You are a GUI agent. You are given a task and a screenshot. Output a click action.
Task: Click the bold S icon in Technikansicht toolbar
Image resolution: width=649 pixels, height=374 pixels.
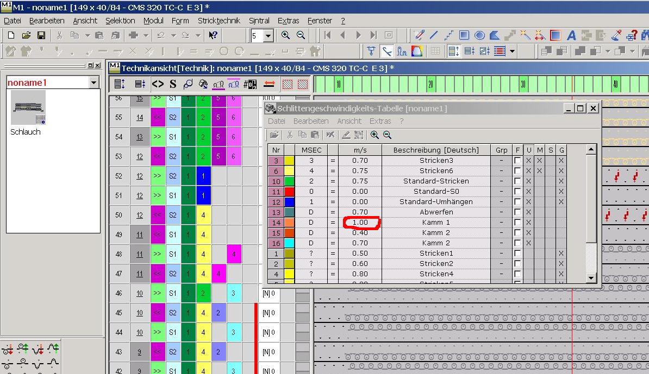173,84
